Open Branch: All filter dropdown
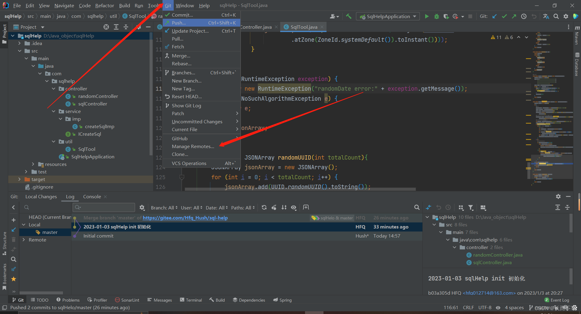This screenshot has height=314, width=581. (164, 208)
